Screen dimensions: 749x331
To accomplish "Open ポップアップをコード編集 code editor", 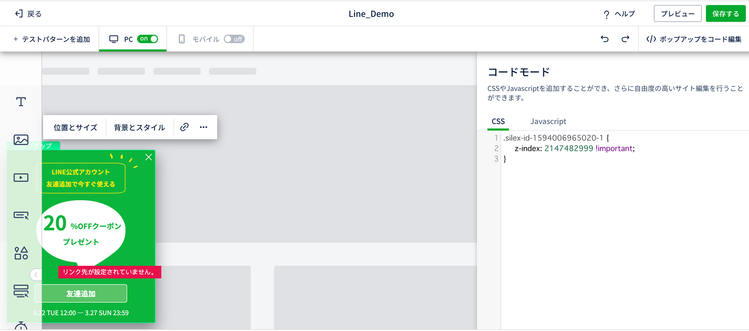I will [x=694, y=39].
